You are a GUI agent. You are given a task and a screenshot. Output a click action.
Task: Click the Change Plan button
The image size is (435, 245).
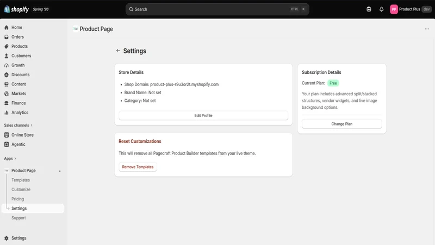(342, 124)
